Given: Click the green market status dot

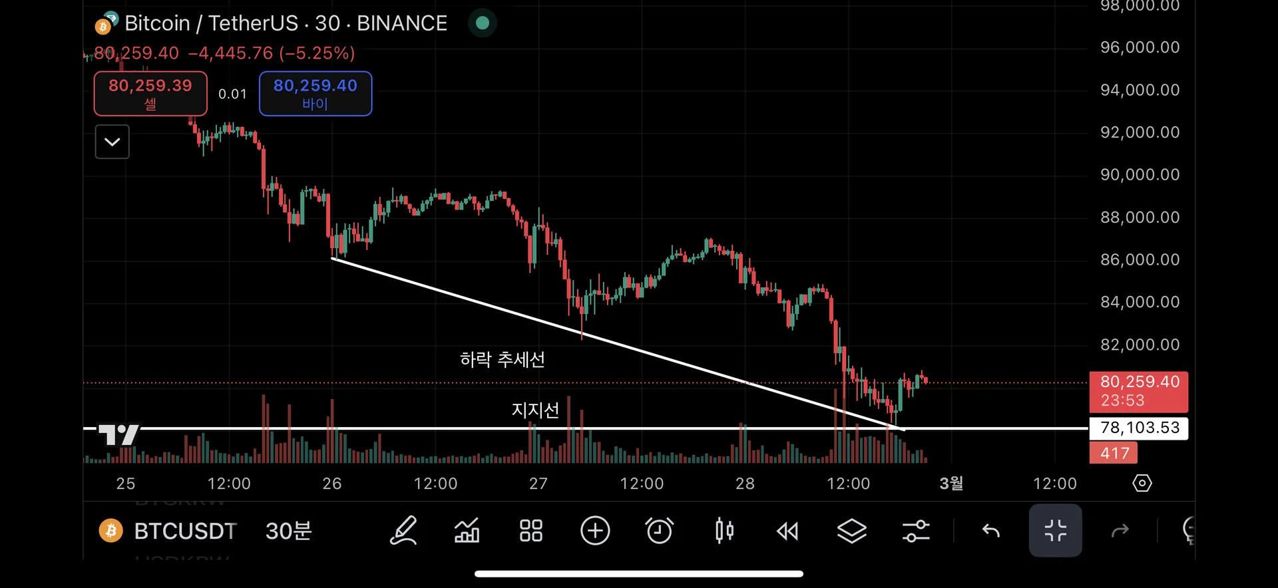Looking at the screenshot, I should click(x=483, y=23).
